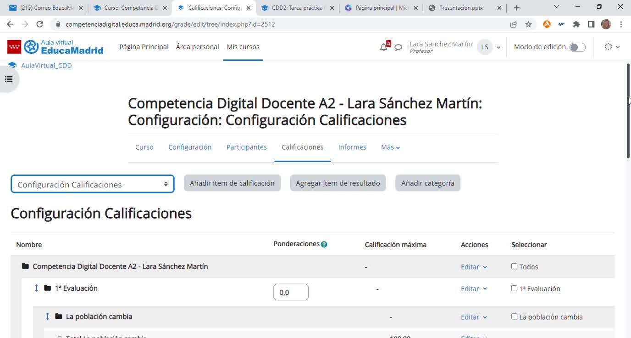
Task: Click the site lock icon in address bar
Action: pos(58,24)
